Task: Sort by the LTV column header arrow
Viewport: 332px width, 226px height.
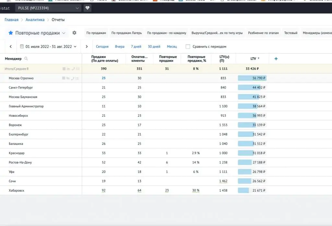Action: click(x=258, y=58)
